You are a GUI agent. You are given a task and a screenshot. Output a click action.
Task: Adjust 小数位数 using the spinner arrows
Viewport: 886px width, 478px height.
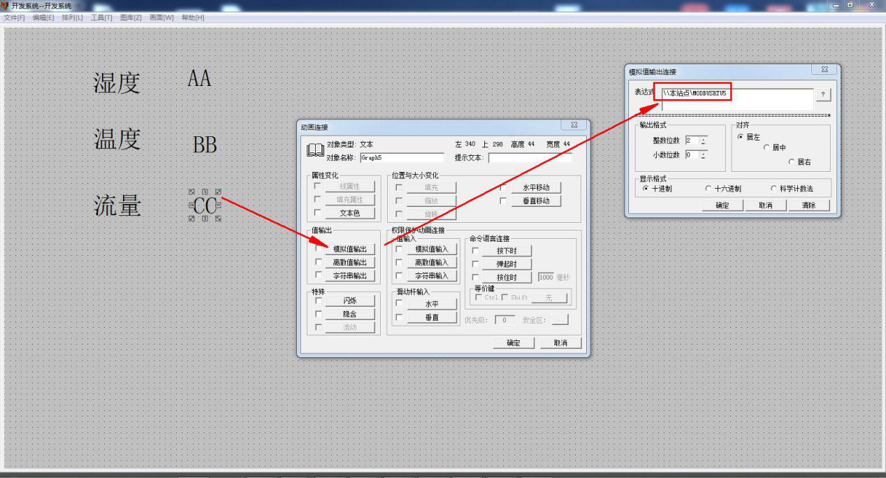[703, 155]
